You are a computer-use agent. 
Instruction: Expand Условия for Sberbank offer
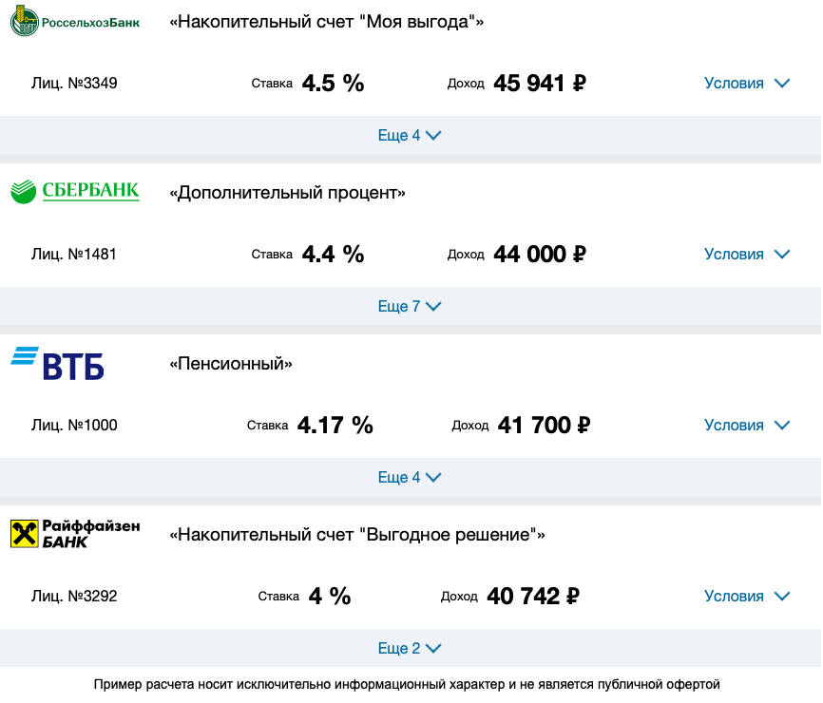click(747, 255)
